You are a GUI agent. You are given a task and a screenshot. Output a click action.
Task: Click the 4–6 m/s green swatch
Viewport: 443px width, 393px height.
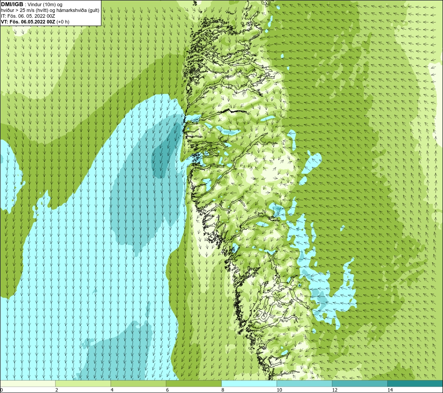pyautogui.click(x=138, y=383)
